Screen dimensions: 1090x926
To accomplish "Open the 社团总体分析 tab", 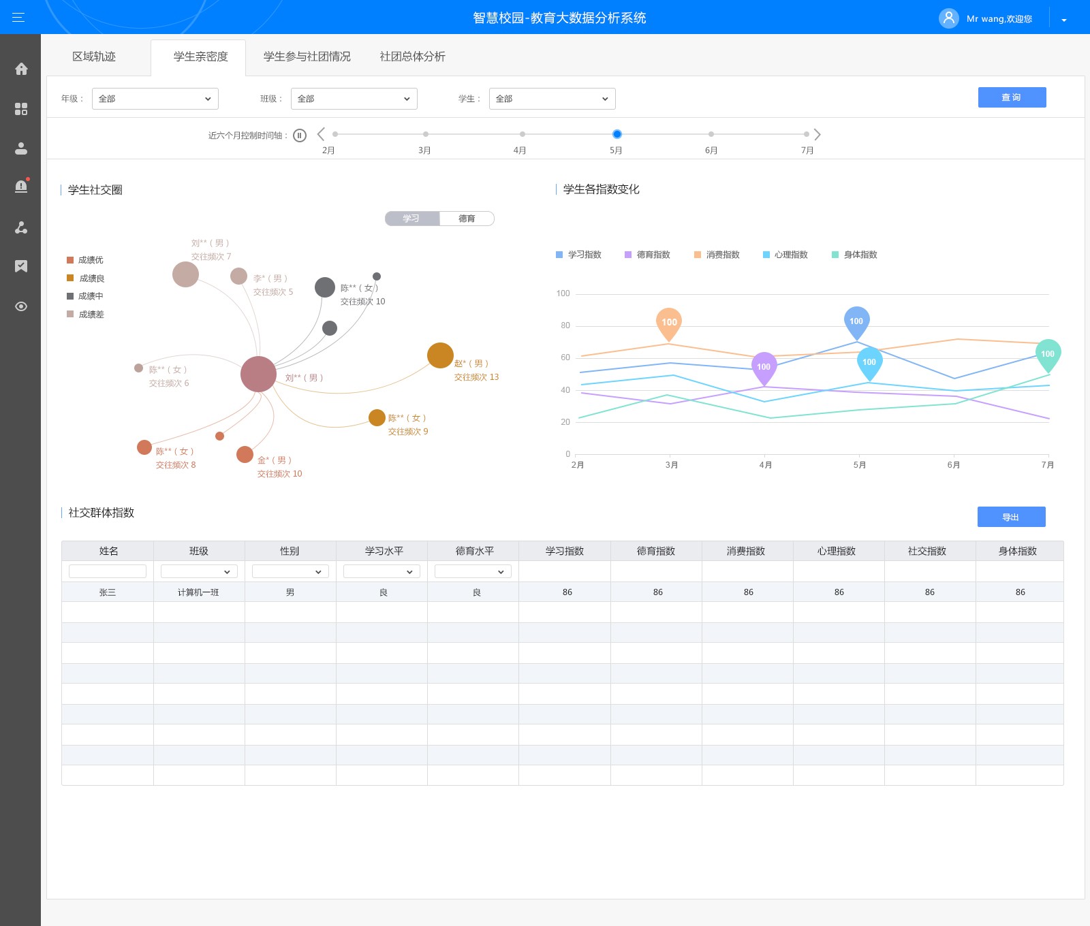I will pyautogui.click(x=412, y=57).
